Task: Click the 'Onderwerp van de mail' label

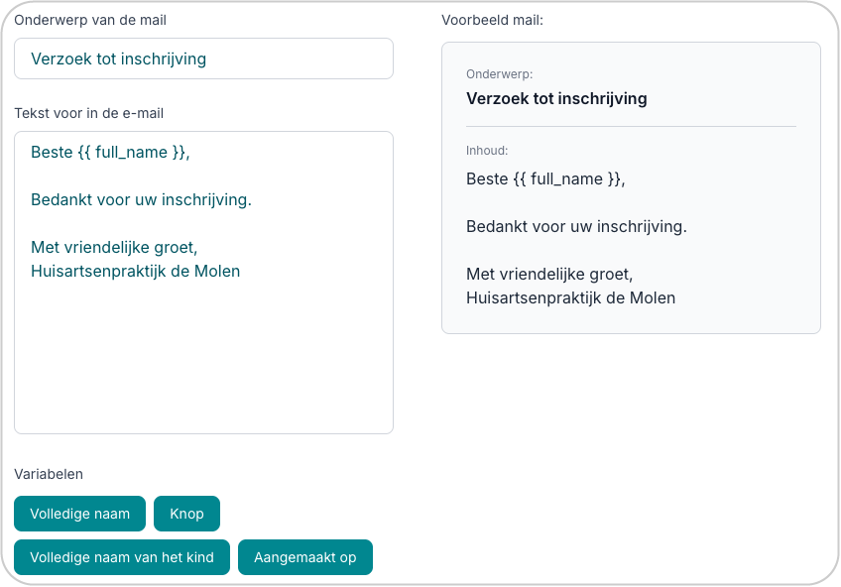Action: (x=90, y=20)
